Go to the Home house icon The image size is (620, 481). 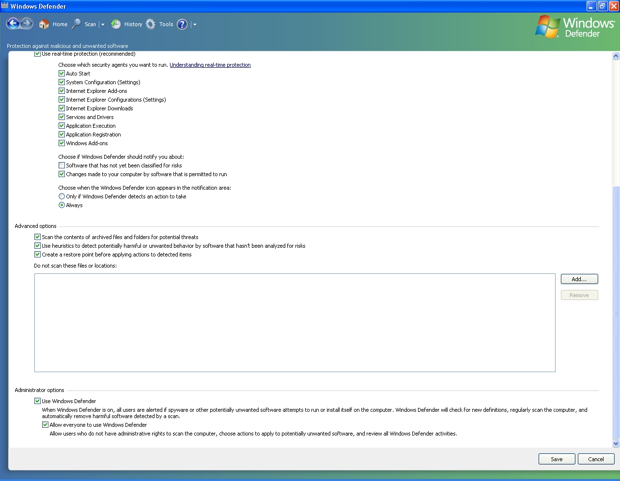44,24
